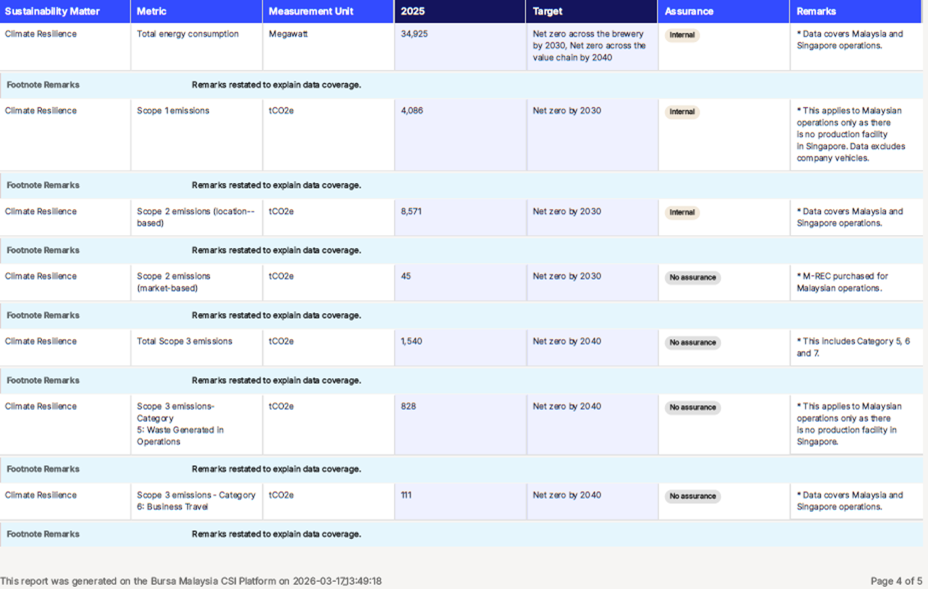Click the Bursa Malaysia CSI Platform footer text
Viewport: 928px width, 589px height.
coord(191,581)
